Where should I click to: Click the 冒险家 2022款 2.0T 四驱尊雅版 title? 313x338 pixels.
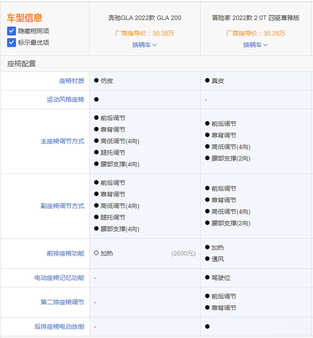255,18
